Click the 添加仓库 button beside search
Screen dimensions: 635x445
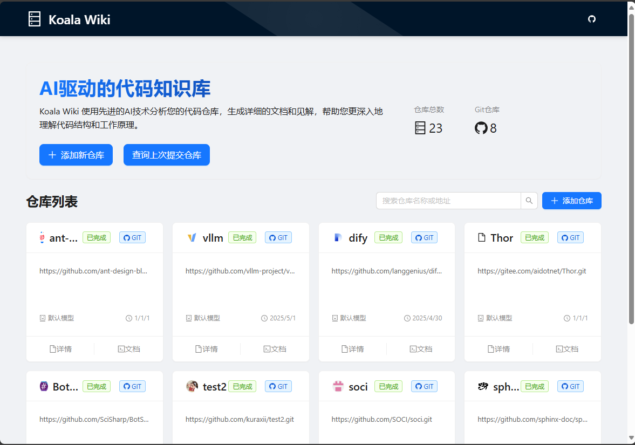pyautogui.click(x=572, y=201)
